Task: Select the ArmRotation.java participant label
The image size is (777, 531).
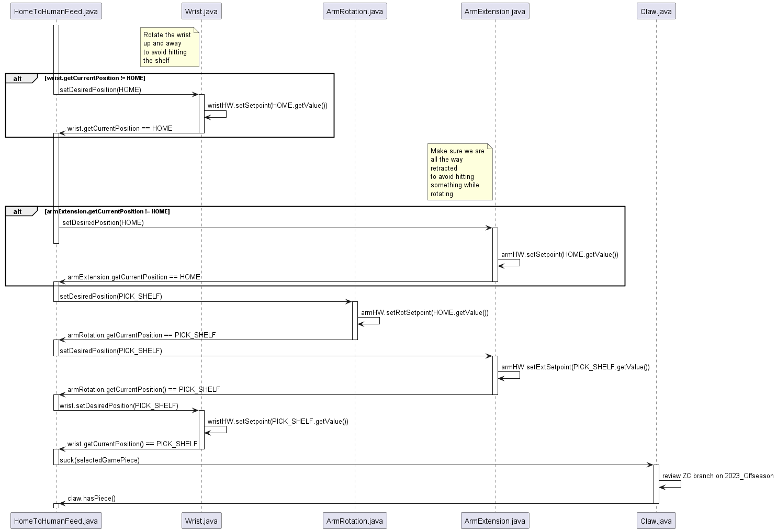Action: pyautogui.click(x=355, y=10)
